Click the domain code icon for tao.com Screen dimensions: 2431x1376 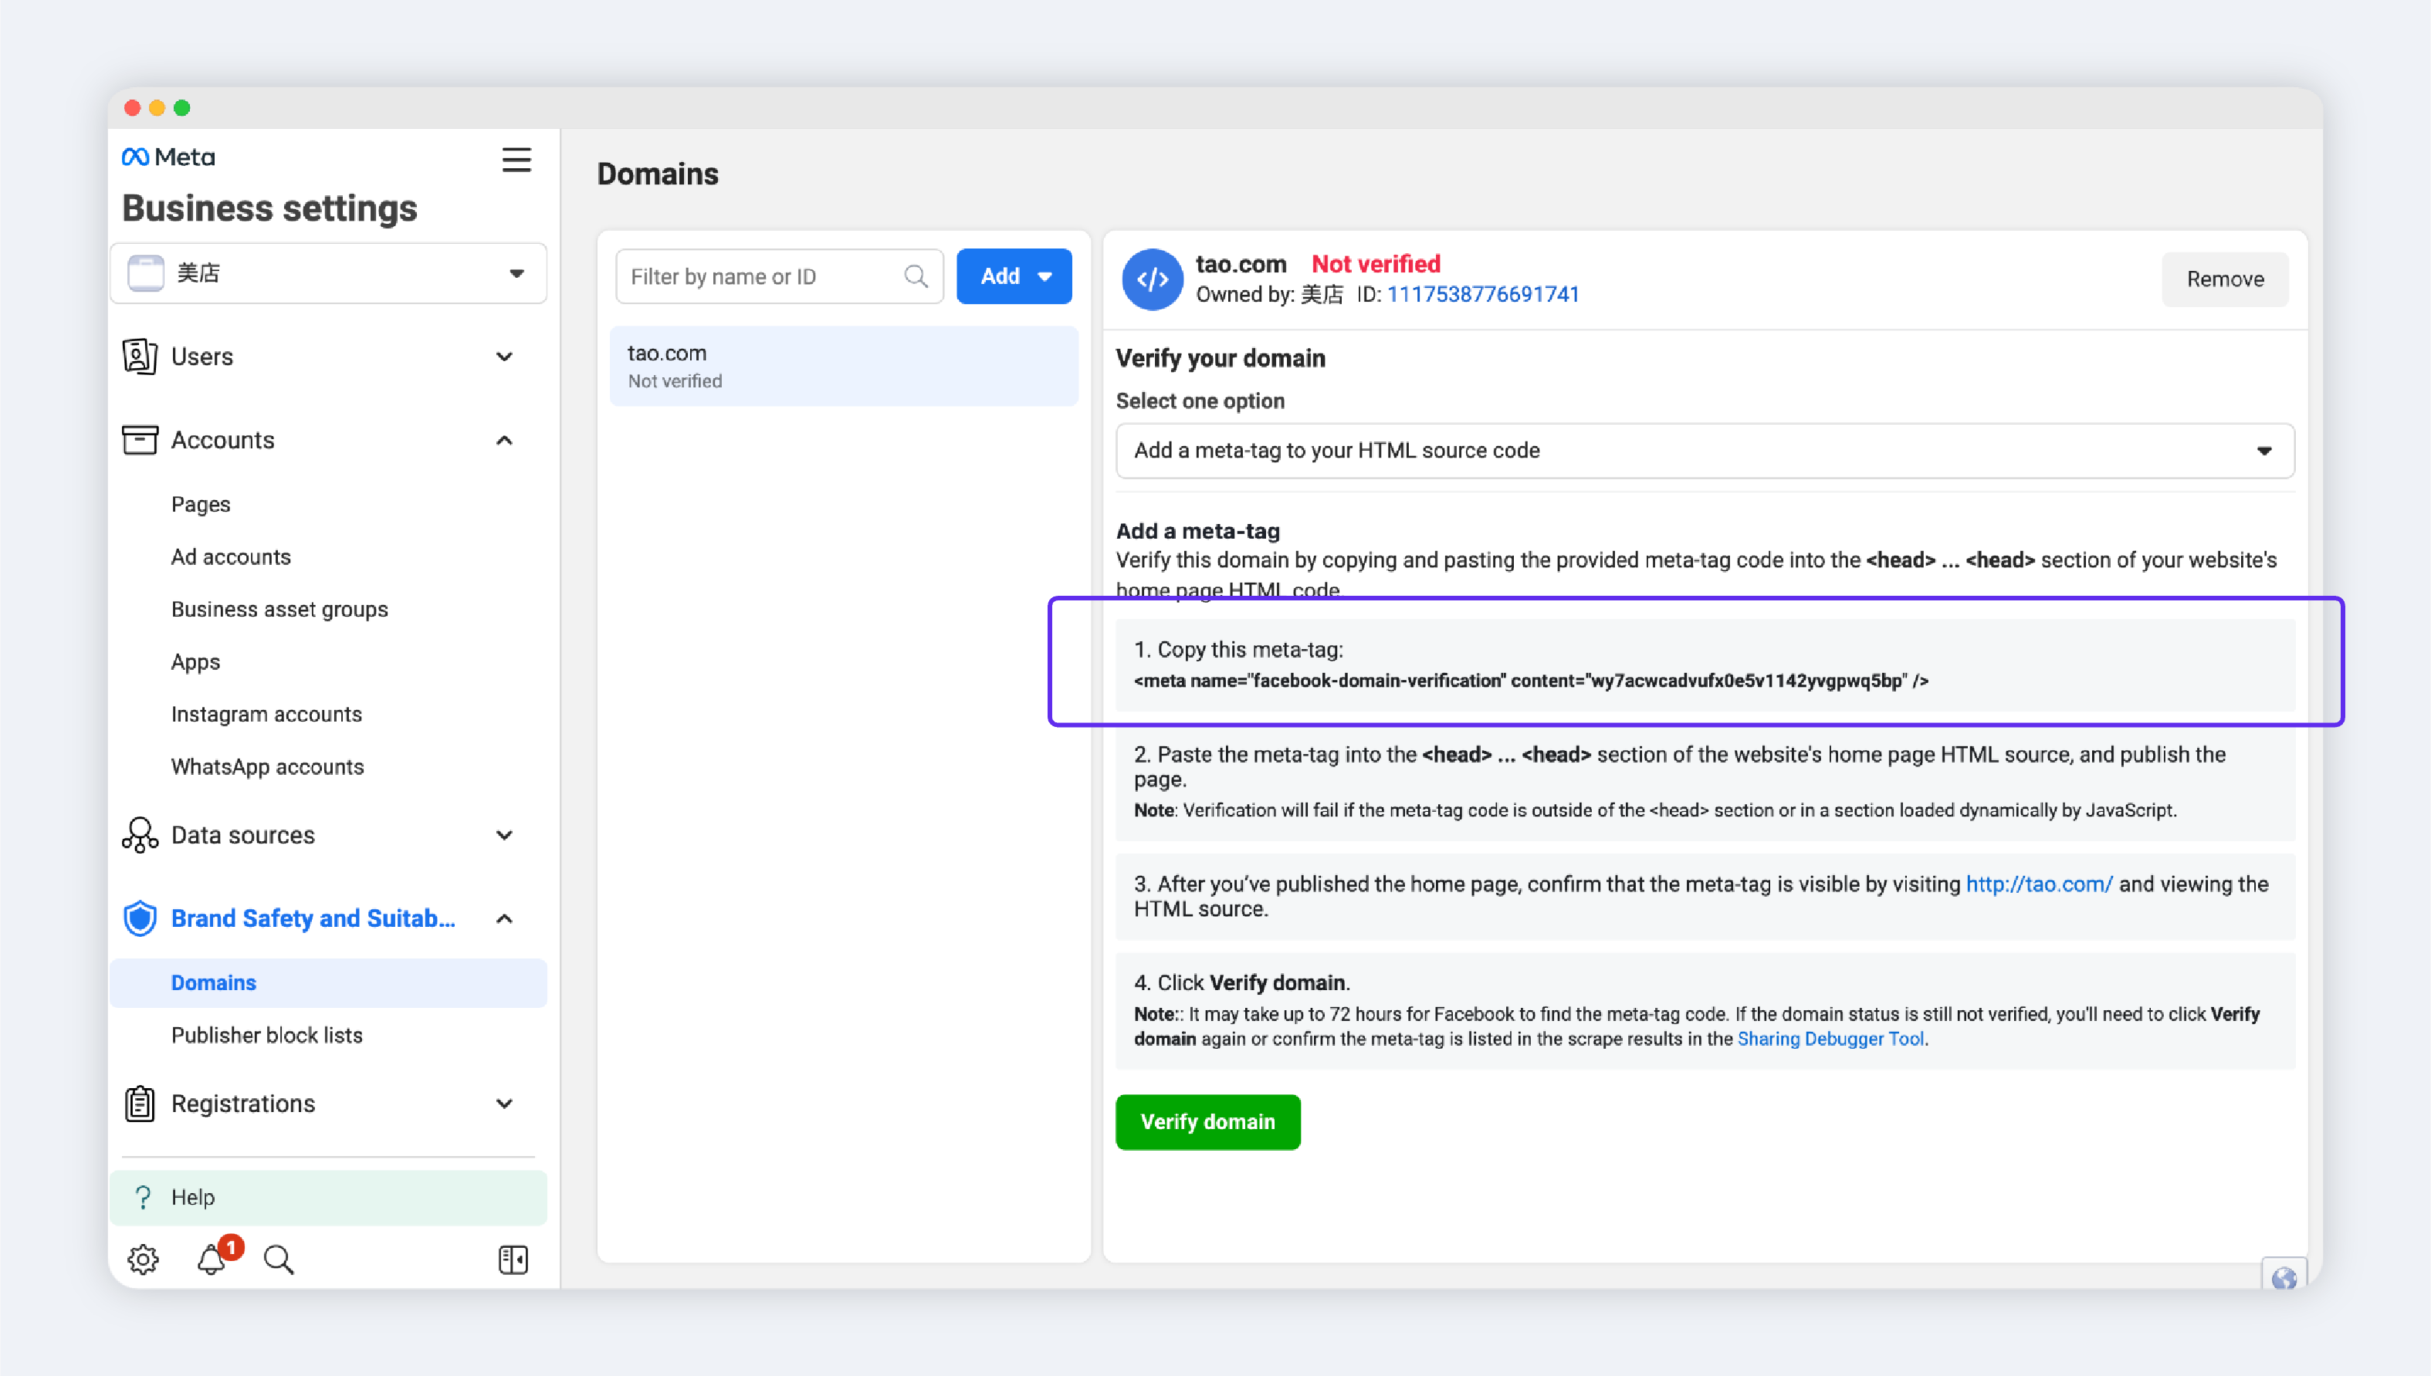(x=1152, y=279)
